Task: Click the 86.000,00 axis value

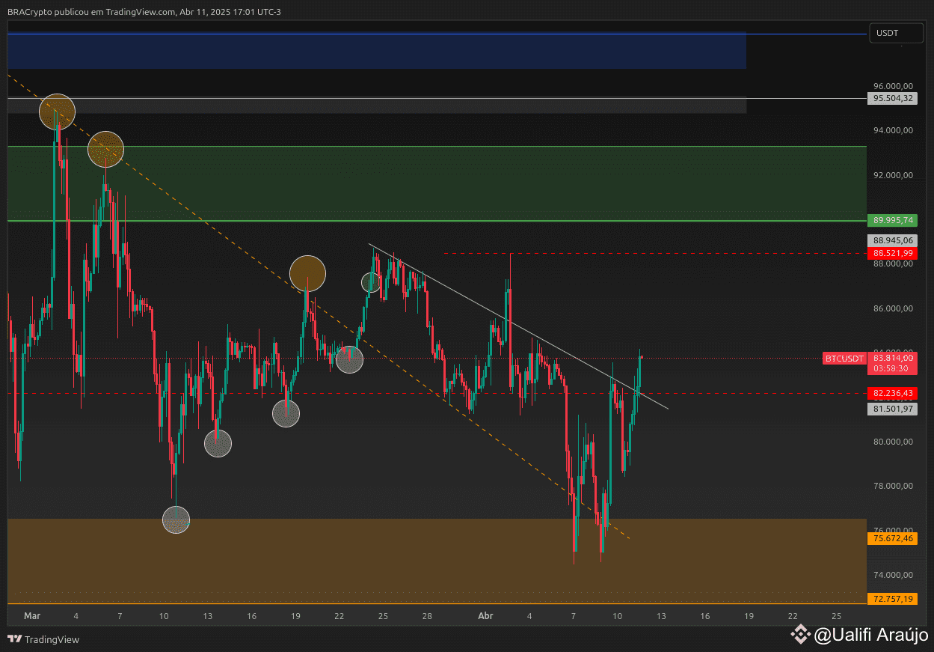Action: [893, 308]
